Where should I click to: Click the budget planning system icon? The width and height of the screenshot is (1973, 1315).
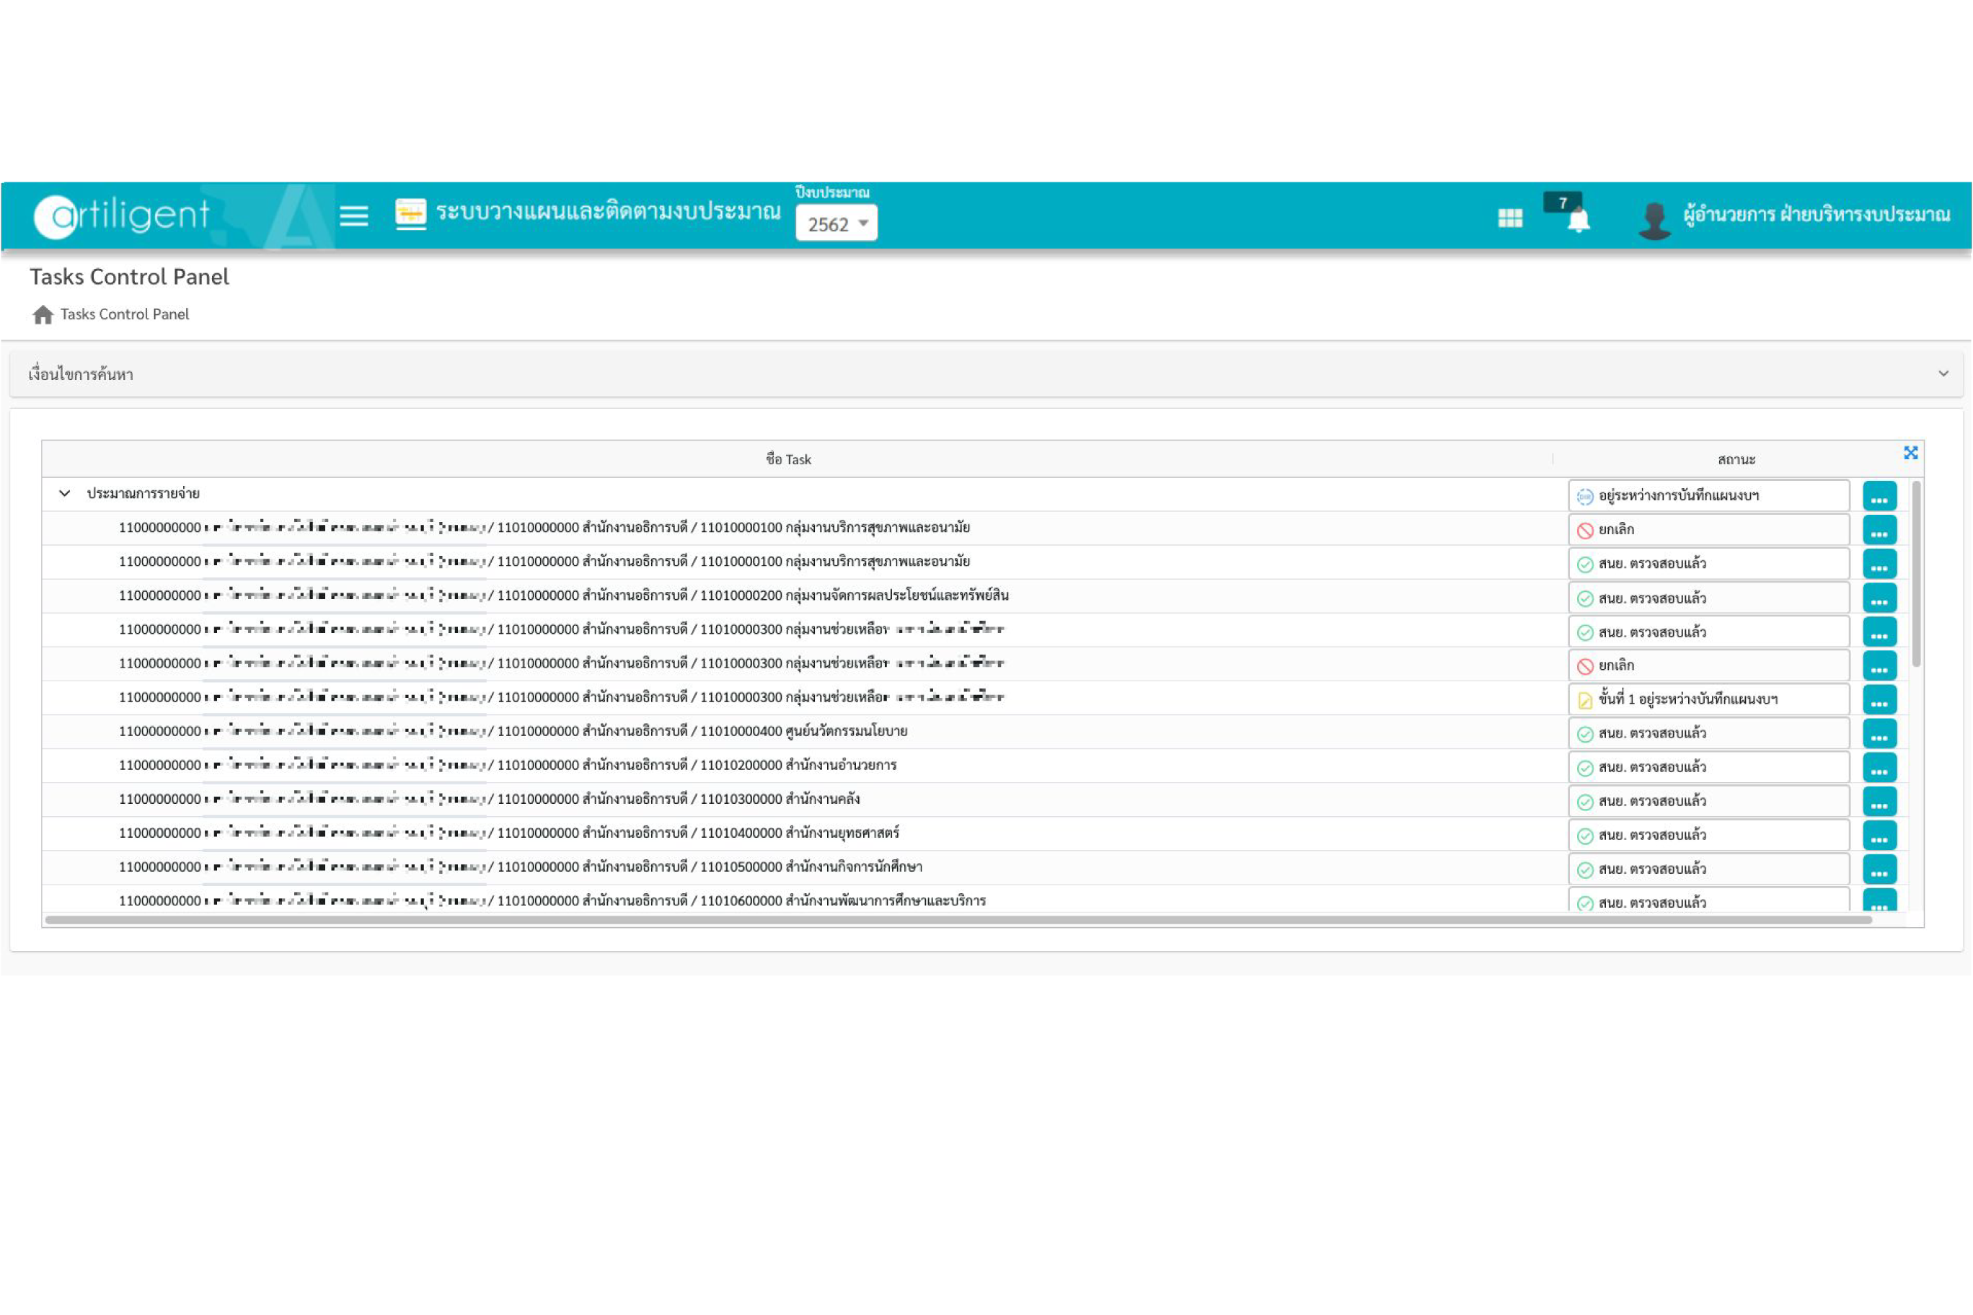[410, 214]
